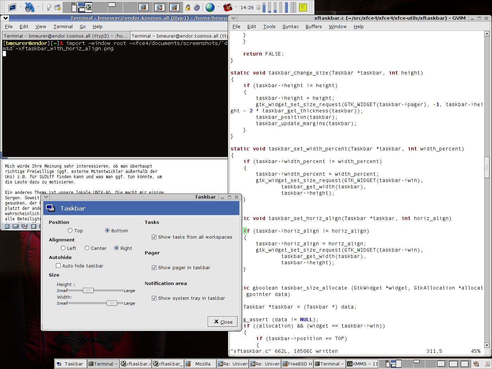Open Xfce launcher dropdown arrow in panel
Viewport: 492px width, 369px height.
click(38, 7)
